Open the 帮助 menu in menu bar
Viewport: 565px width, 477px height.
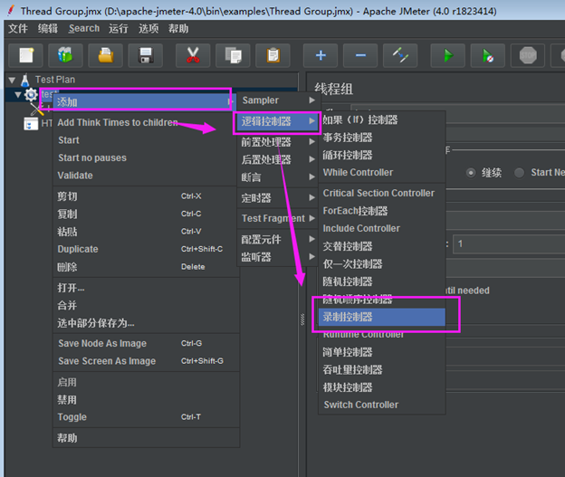[x=178, y=28]
